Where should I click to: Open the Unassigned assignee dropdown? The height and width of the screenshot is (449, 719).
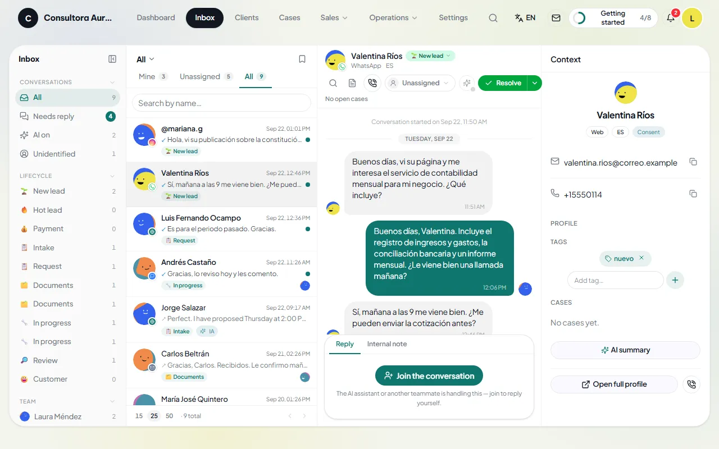(x=420, y=83)
